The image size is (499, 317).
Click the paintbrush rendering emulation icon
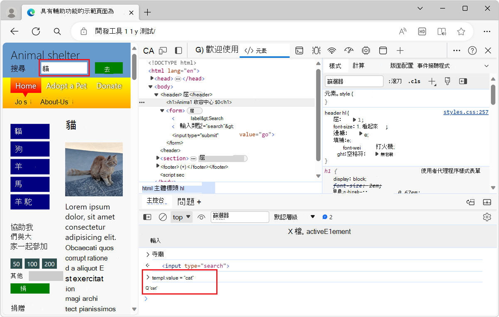[x=447, y=81]
